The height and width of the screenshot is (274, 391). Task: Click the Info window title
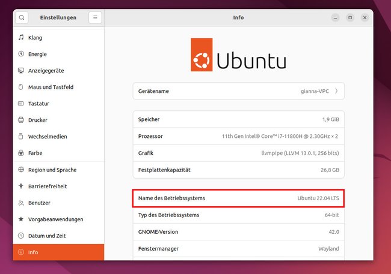(238, 17)
